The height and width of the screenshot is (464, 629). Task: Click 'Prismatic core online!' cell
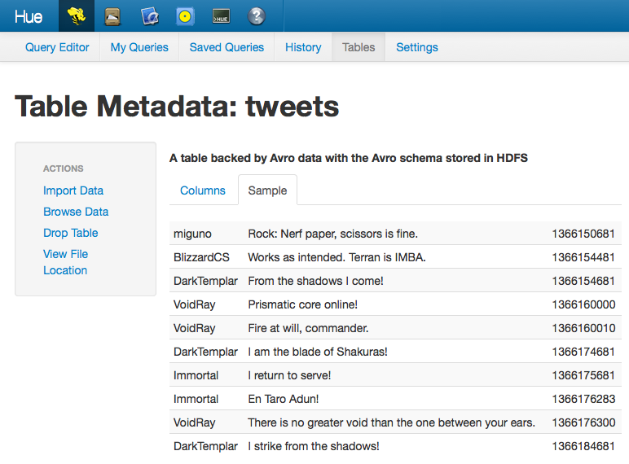point(303,304)
